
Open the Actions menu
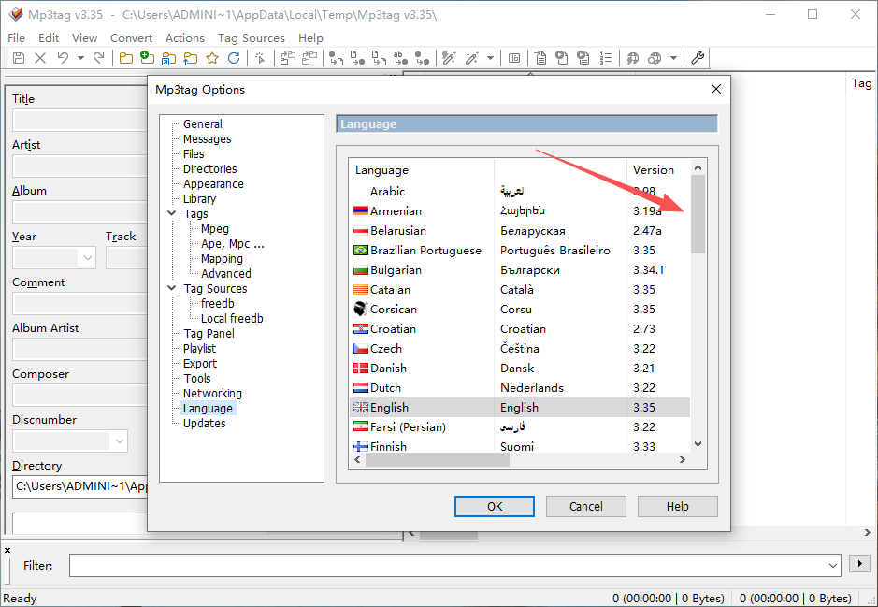[x=185, y=37]
